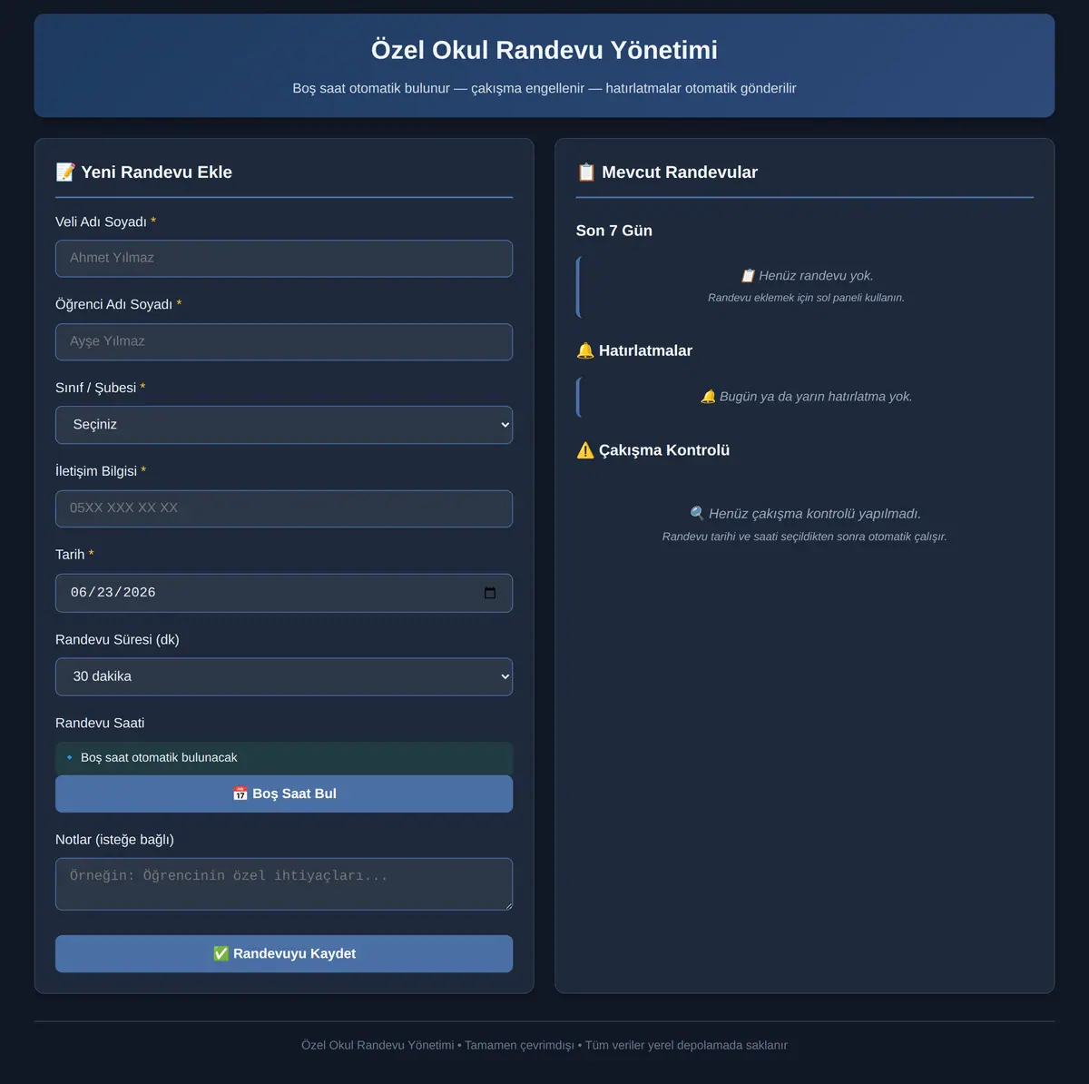
Task: Click the date value 06/23/2026
Action: [113, 593]
